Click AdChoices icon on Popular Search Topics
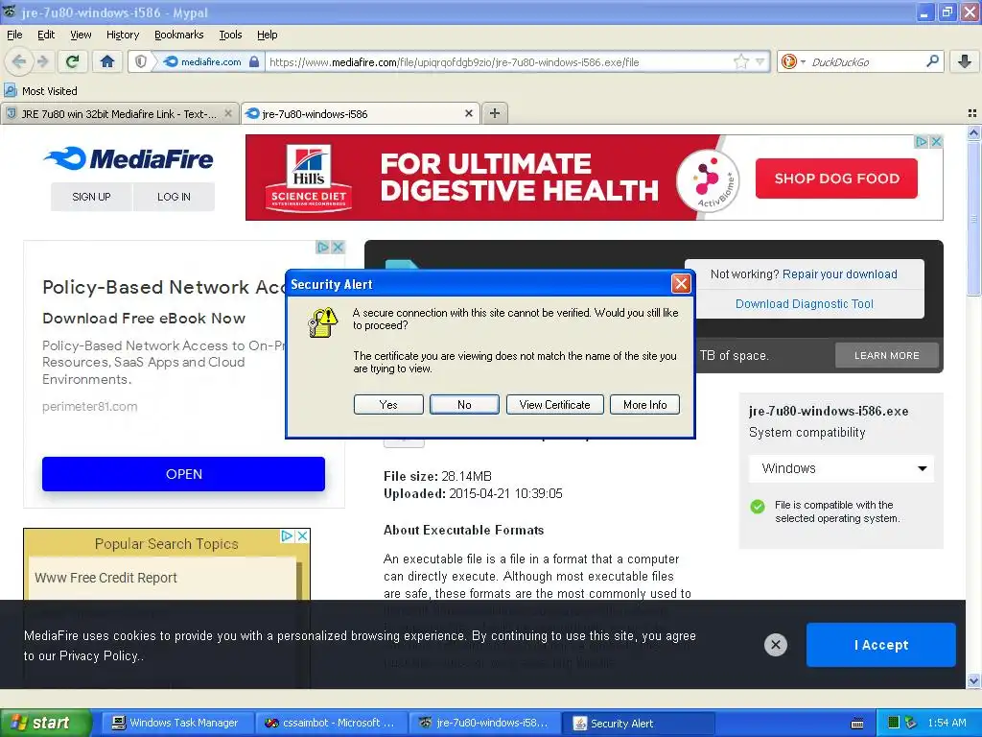982x737 pixels. coord(287,535)
